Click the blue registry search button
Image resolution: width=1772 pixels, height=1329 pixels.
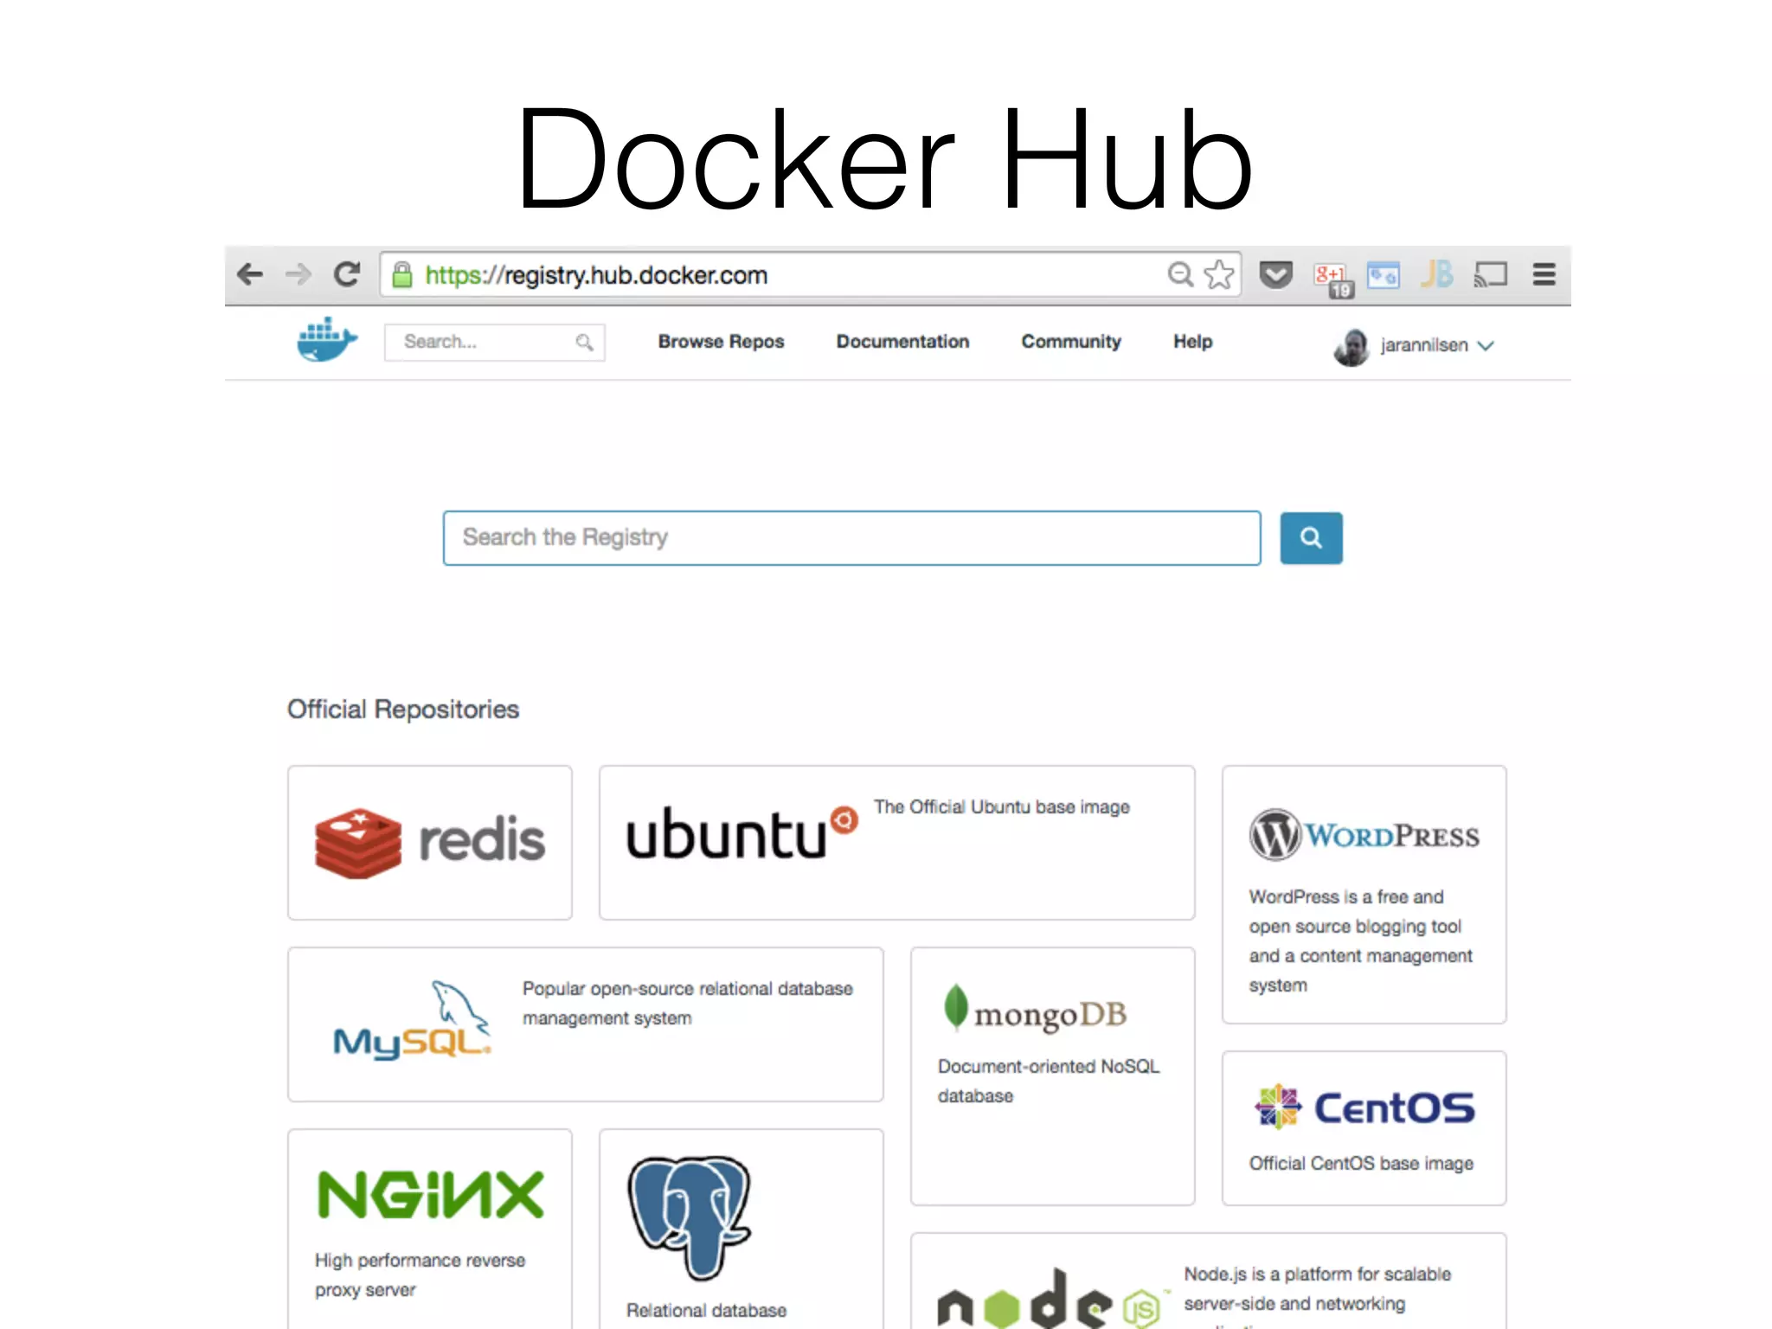1311,538
